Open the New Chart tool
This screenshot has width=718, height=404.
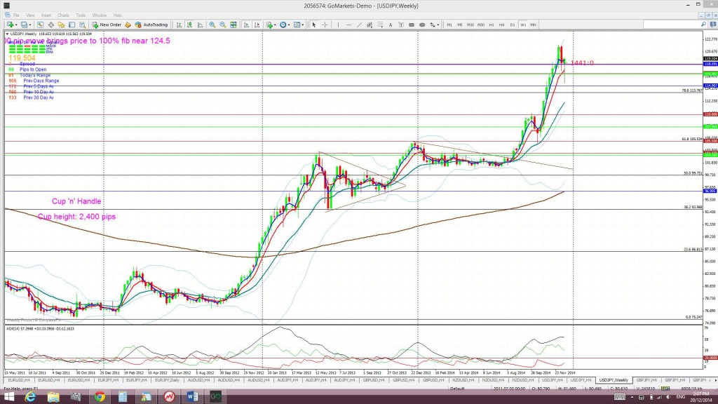[x=10, y=25]
